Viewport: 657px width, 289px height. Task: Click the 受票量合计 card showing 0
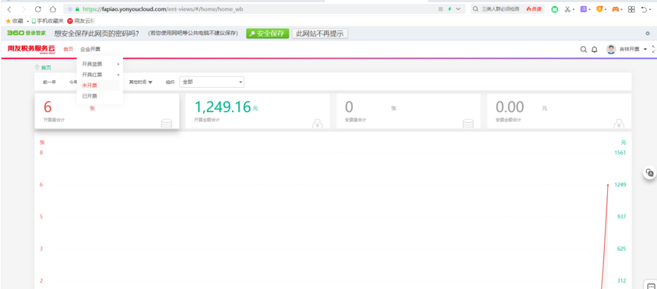tap(408, 111)
